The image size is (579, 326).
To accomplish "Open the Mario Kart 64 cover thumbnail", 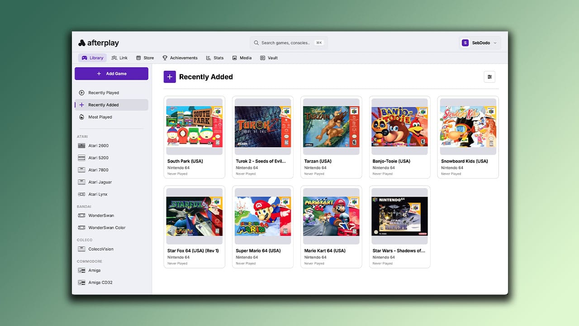I will point(332,216).
